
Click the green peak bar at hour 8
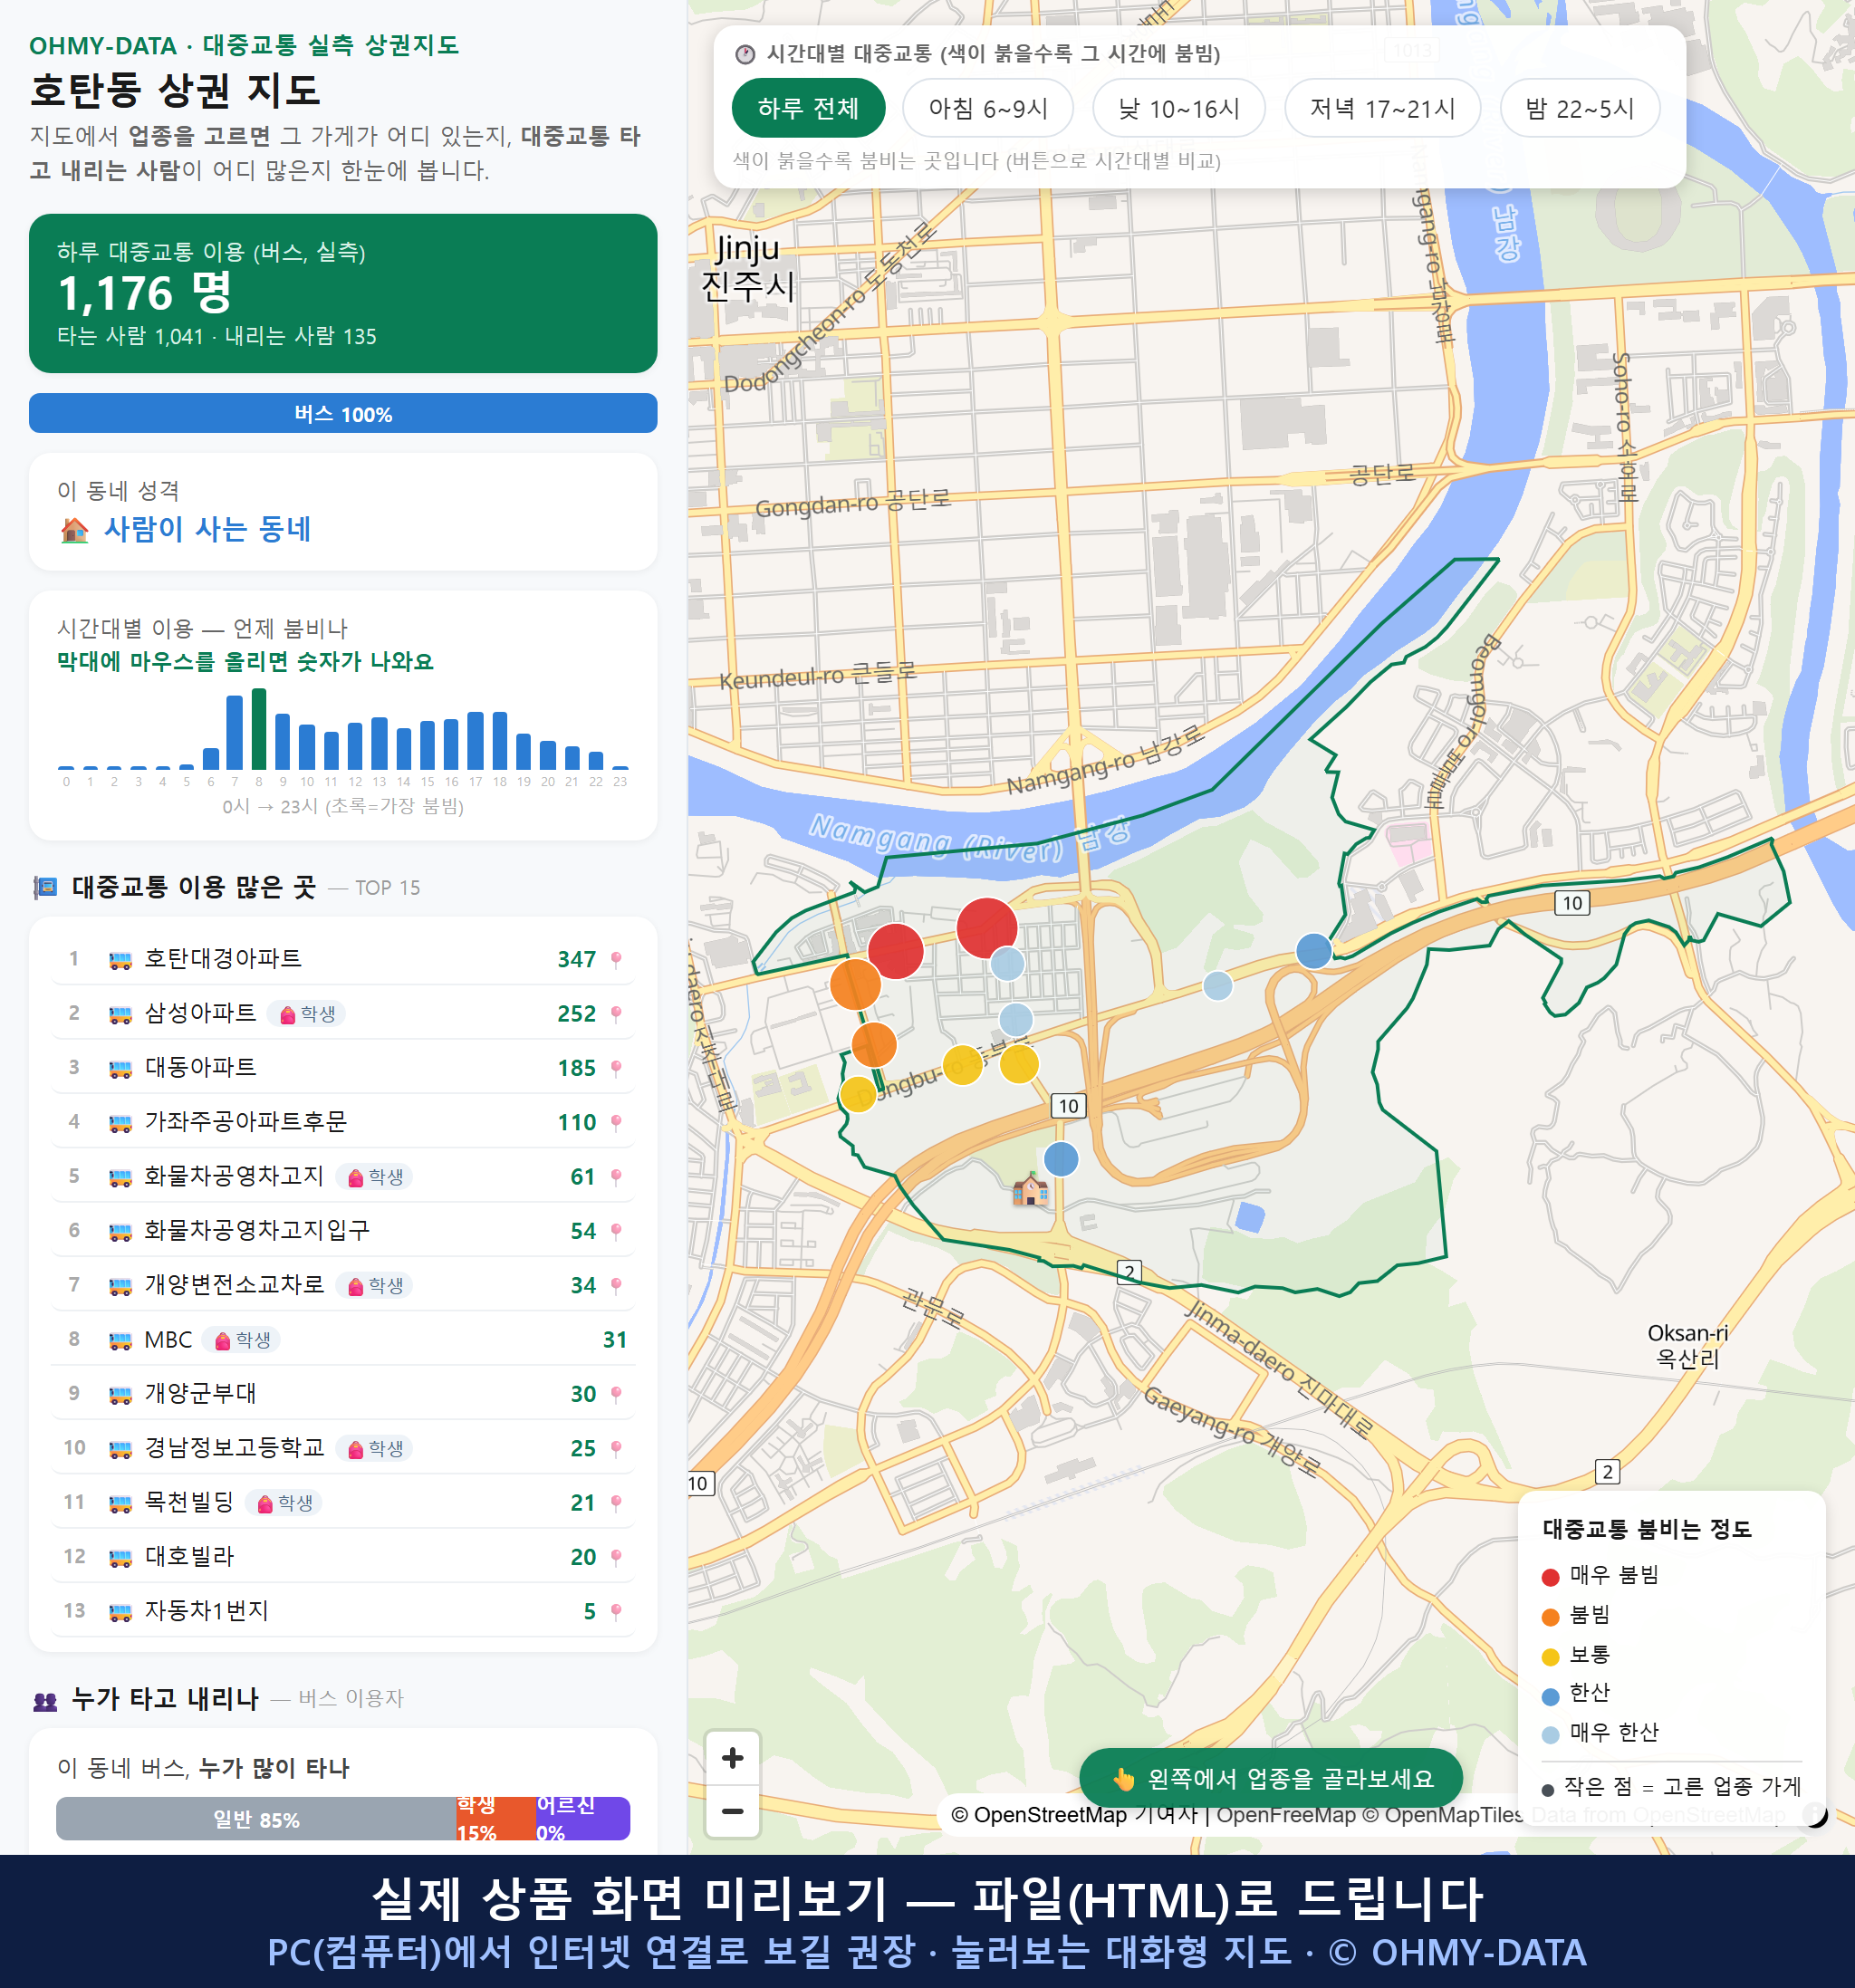[259, 729]
